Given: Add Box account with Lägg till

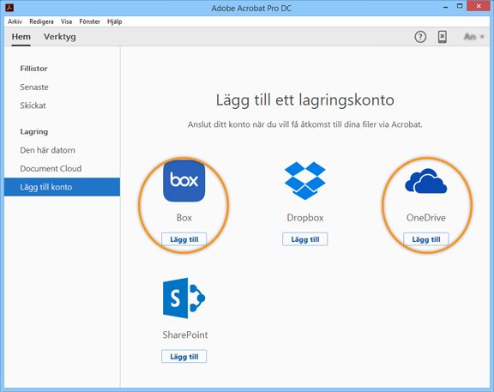Looking at the screenshot, I should click(184, 239).
